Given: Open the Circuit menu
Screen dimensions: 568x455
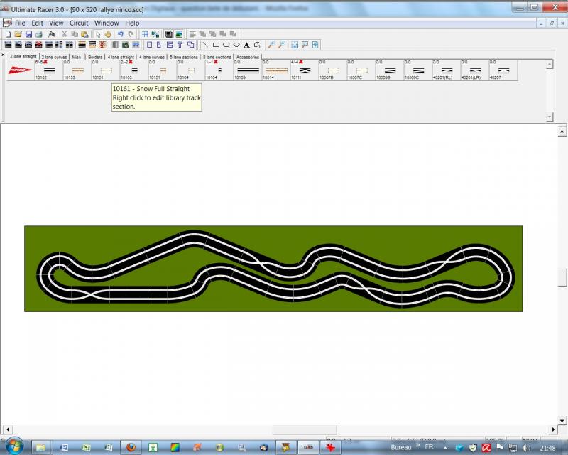Looking at the screenshot, I should (79, 23).
